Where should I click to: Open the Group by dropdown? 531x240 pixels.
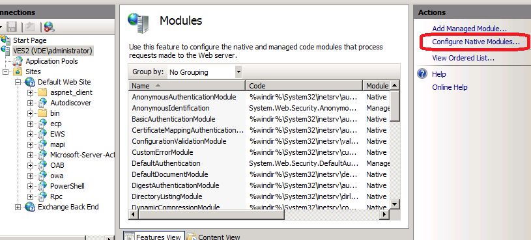tap(238, 72)
